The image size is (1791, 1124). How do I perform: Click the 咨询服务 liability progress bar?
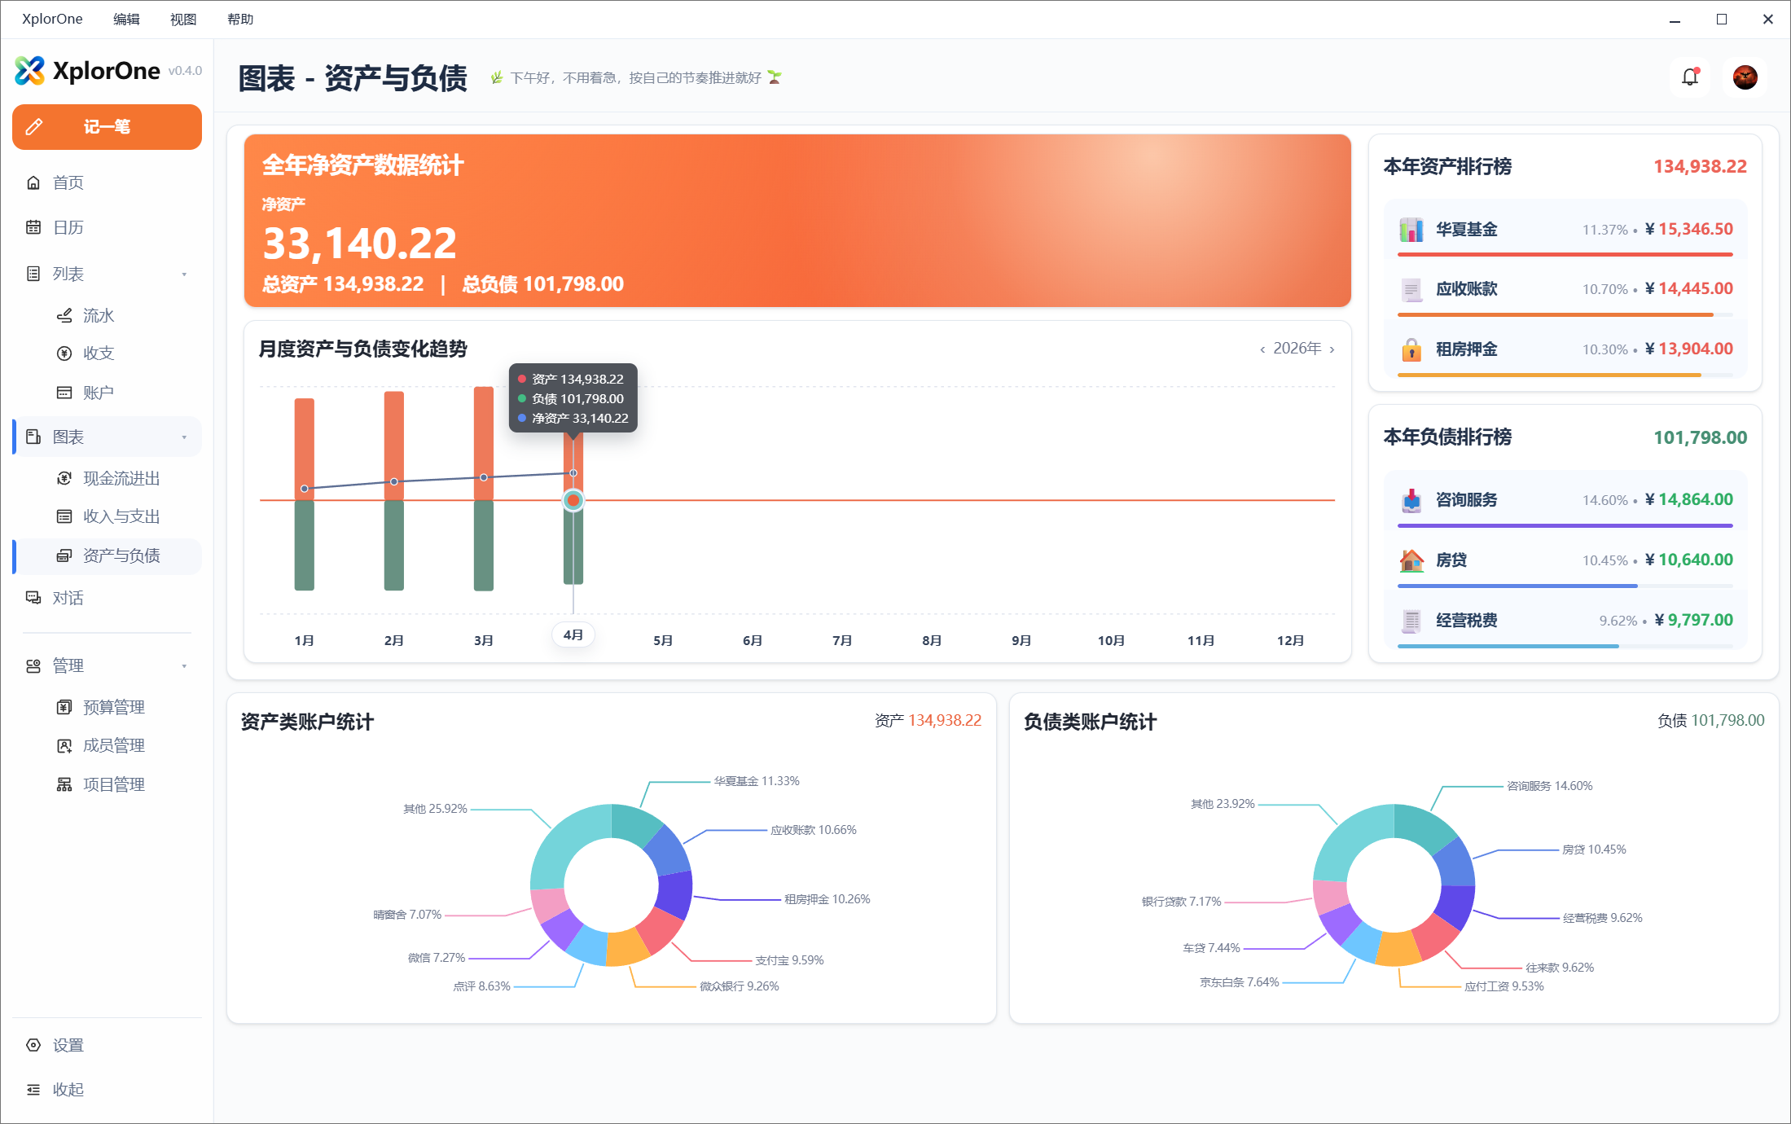pyautogui.click(x=1565, y=525)
